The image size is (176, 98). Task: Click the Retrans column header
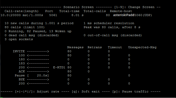tap(95, 47)
